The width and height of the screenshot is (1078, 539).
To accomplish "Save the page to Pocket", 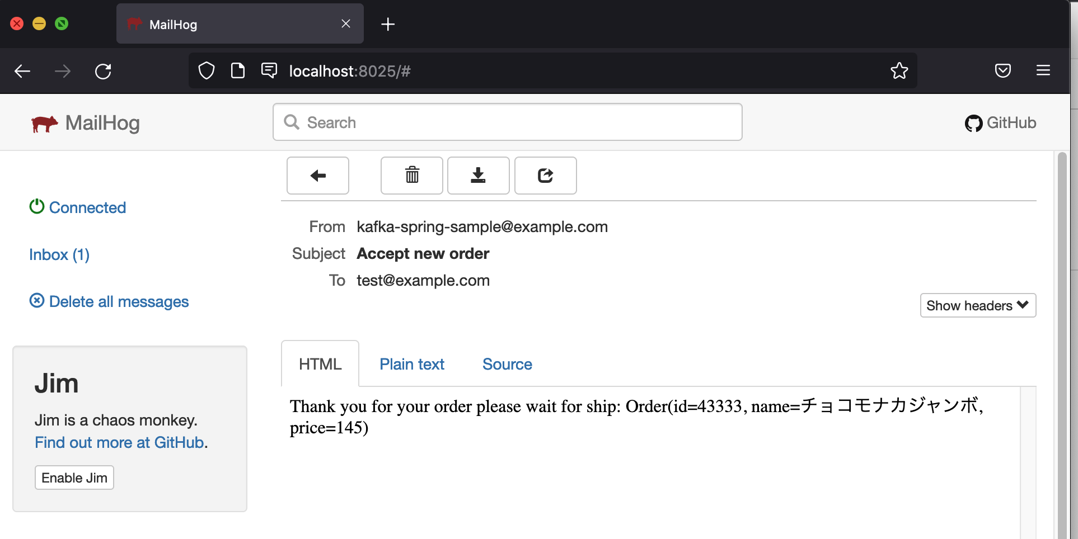I will pyautogui.click(x=1002, y=70).
